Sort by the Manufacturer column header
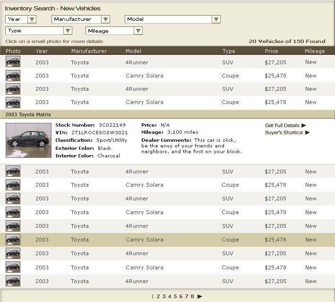The width and height of the screenshot is (335, 302). 89,51
